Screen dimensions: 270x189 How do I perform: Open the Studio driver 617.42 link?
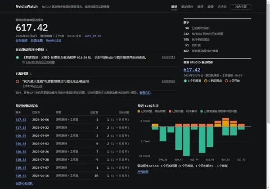coord(192,70)
